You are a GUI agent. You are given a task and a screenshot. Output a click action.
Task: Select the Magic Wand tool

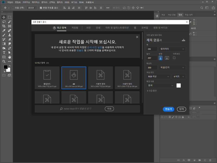click(9, 22)
